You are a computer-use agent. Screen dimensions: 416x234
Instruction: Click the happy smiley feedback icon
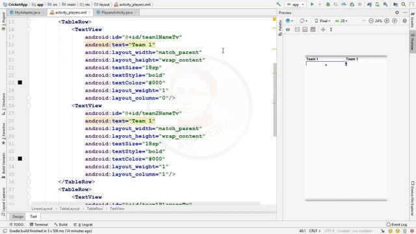(x=390, y=231)
